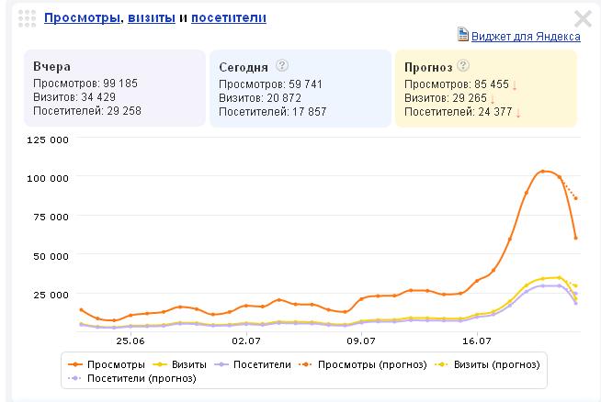Click the Вчера statistics panel
Screen dimensions: 601x402
click(114, 88)
